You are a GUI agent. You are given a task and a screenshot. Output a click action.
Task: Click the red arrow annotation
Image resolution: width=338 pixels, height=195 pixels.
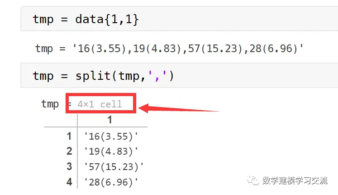179,108
